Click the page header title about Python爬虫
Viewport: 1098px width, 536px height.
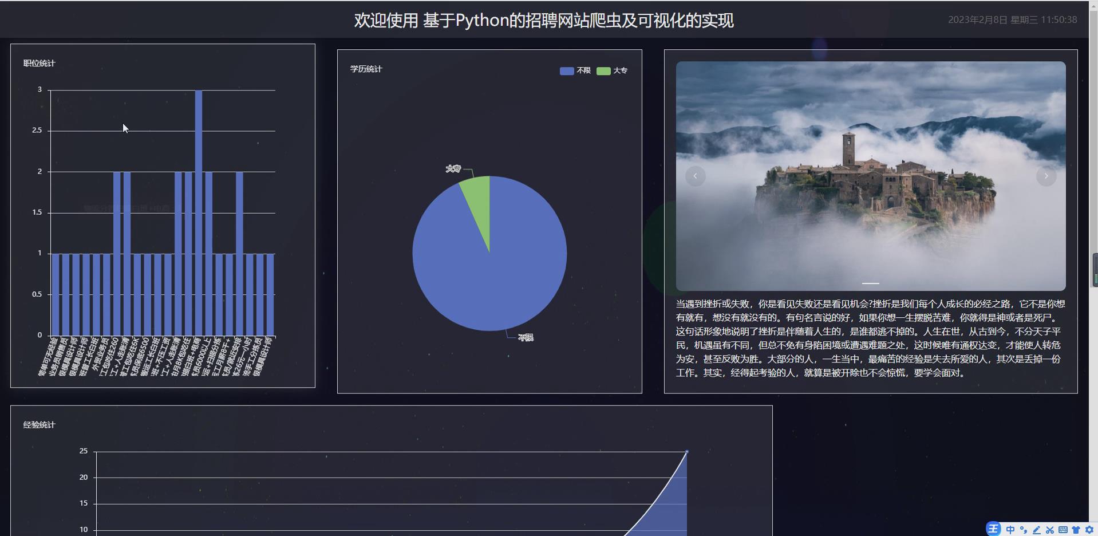tap(544, 20)
